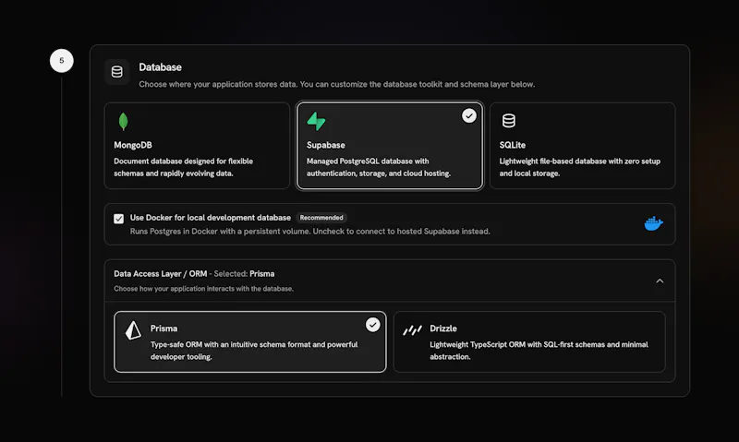Click the Prisma triangle logo icon
The width and height of the screenshot is (739, 442).
pyautogui.click(x=133, y=330)
